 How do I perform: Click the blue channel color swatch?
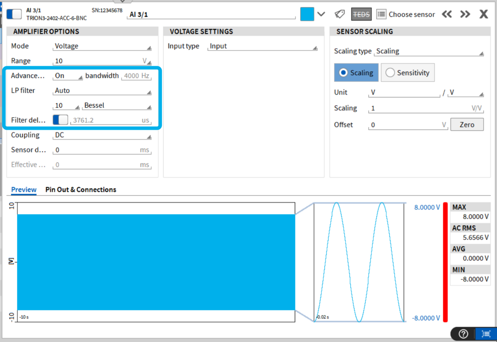pos(307,14)
